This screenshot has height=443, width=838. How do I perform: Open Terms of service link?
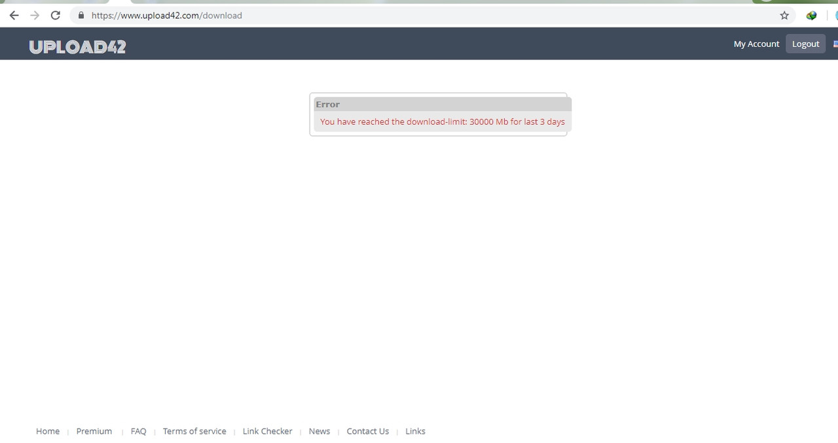(x=194, y=431)
